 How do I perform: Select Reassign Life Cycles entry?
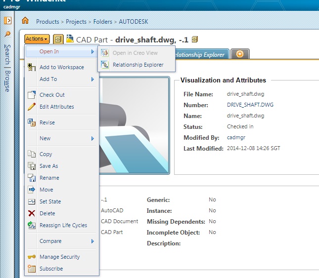click(x=62, y=225)
